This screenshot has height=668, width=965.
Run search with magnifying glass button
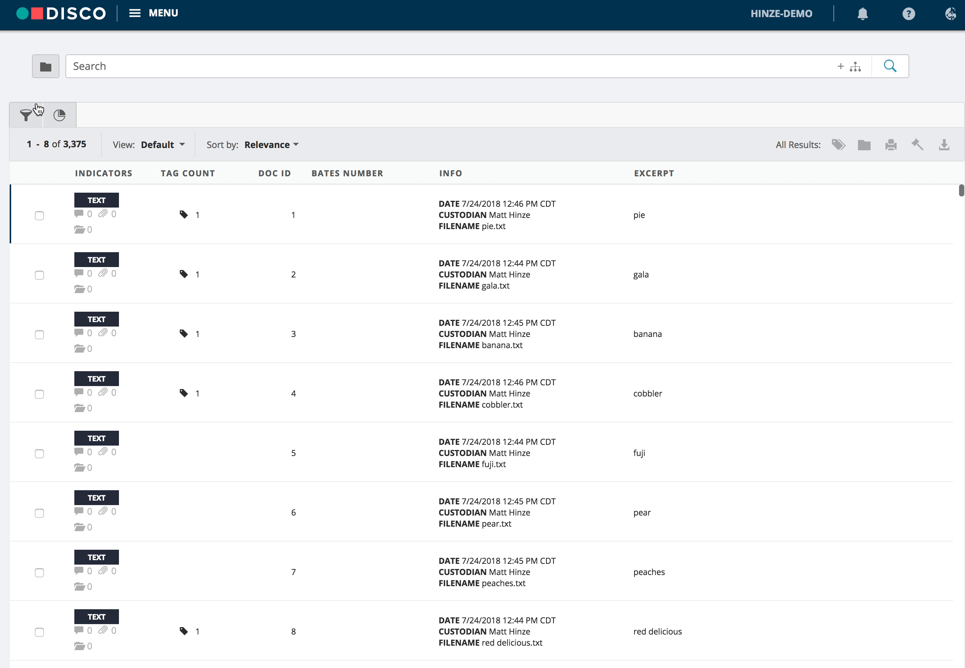(x=890, y=66)
